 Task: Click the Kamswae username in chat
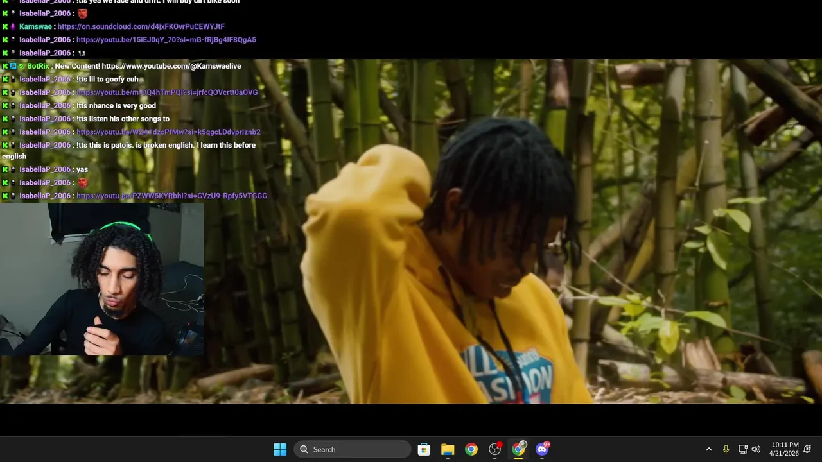(35, 26)
